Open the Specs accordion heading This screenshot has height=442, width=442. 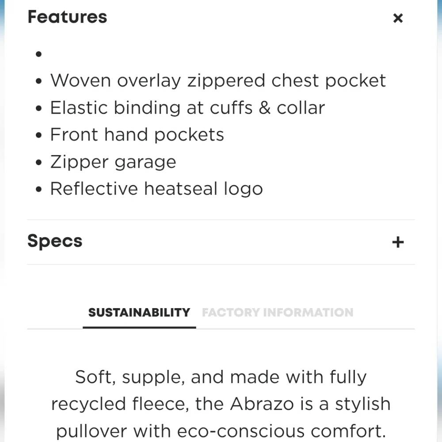tap(55, 241)
